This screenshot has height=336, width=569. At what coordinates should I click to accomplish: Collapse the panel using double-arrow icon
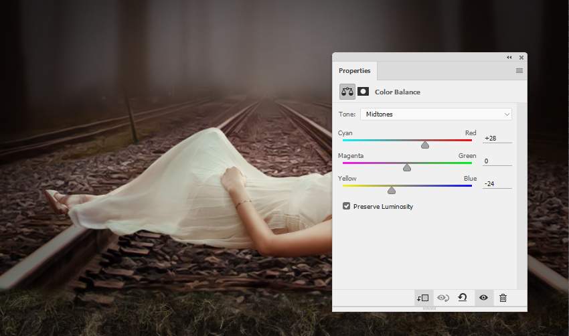tap(509, 58)
